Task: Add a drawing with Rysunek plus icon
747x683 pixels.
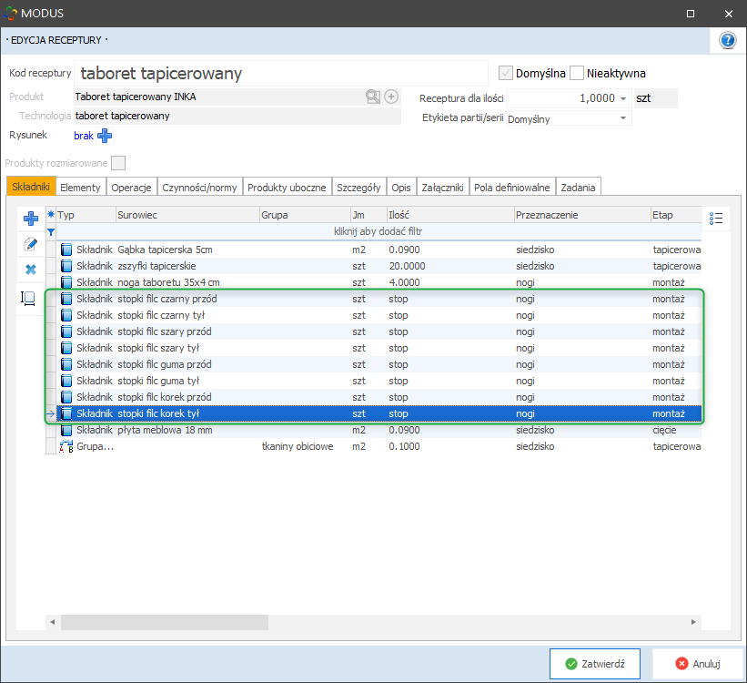Action: click(104, 136)
